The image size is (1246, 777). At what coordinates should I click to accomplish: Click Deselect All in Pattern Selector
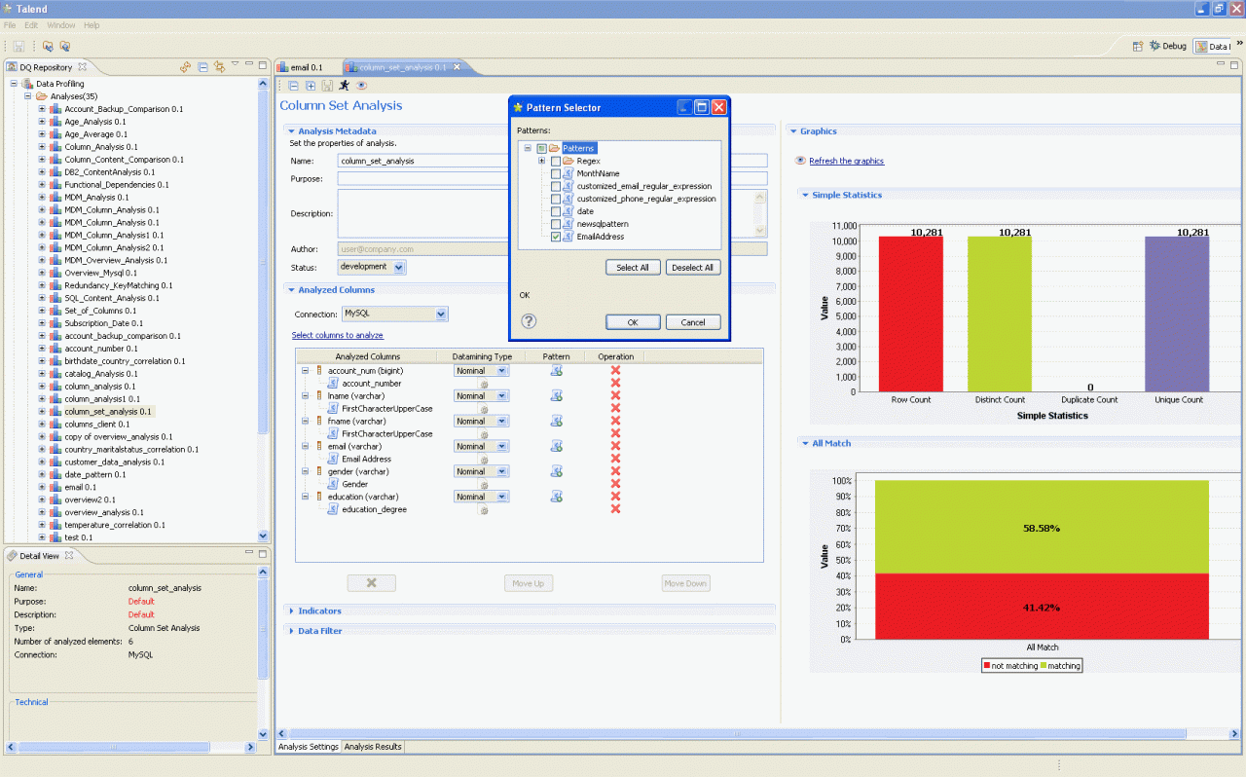point(693,267)
